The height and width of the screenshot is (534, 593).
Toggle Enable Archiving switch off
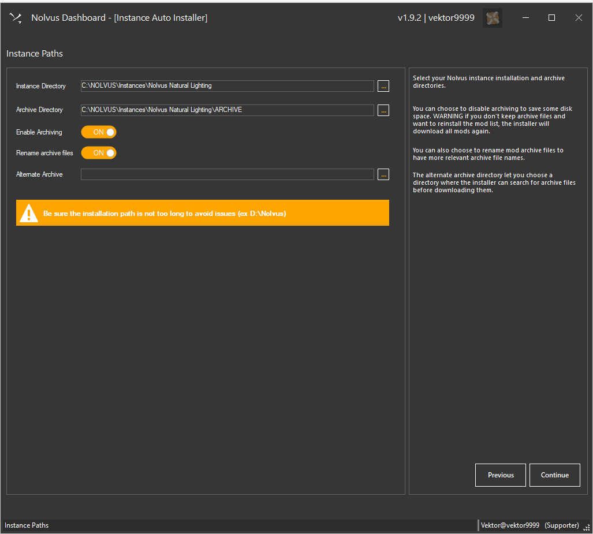pos(99,132)
